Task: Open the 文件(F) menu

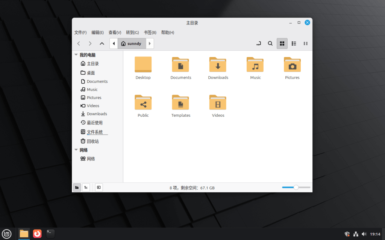Action: click(80, 33)
